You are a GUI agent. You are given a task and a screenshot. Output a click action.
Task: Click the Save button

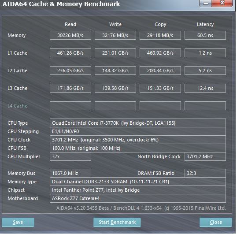[x=18, y=222]
